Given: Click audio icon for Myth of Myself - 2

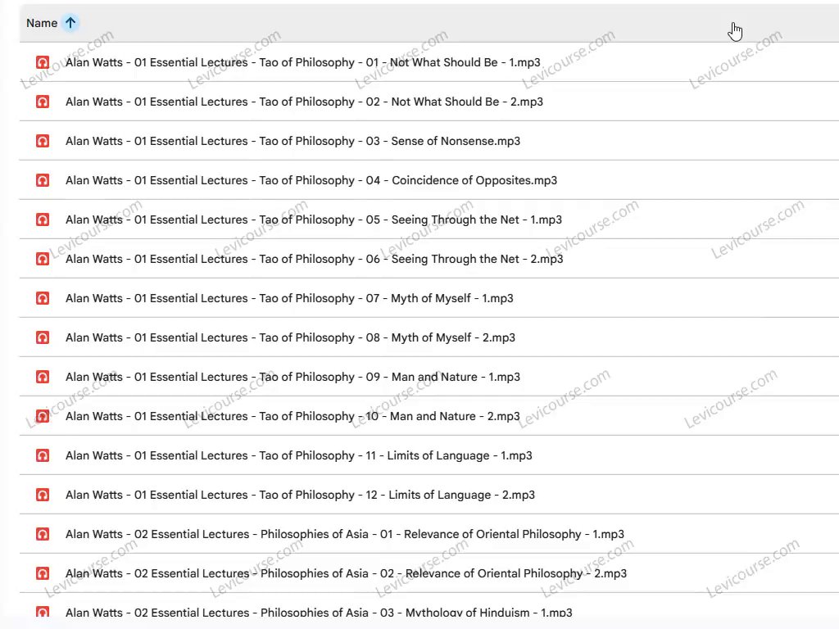Looking at the screenshot, I should (x=43, y=337).
